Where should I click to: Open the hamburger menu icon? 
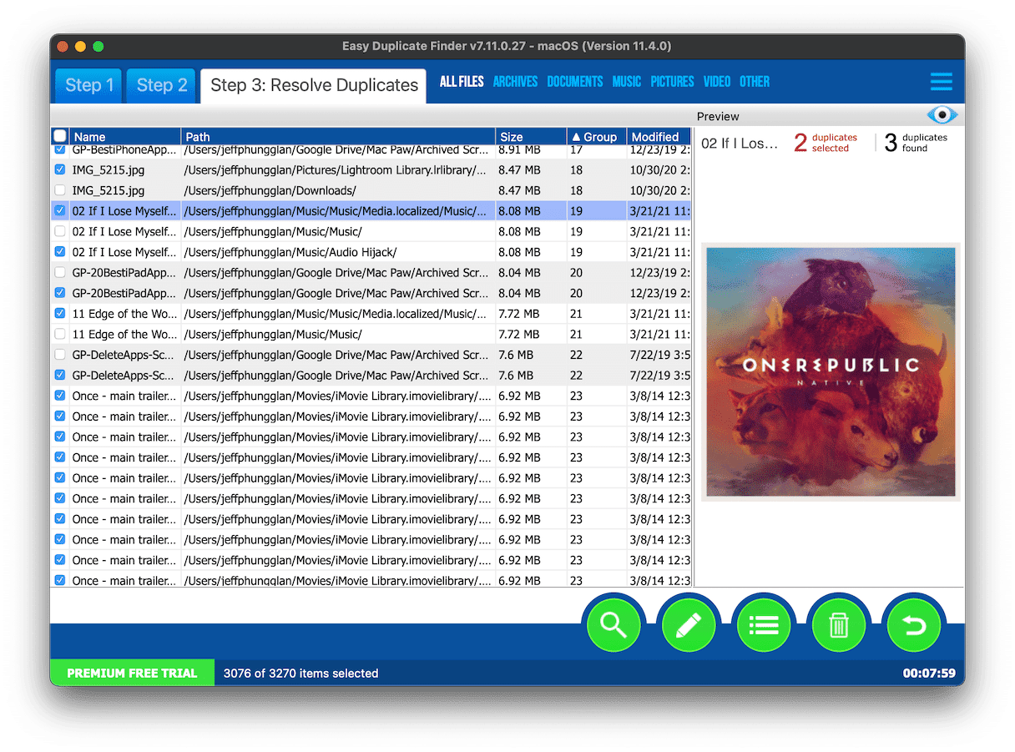[941, 82]
